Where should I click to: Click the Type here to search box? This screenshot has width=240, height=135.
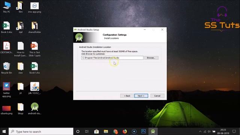tap(41, 132)
